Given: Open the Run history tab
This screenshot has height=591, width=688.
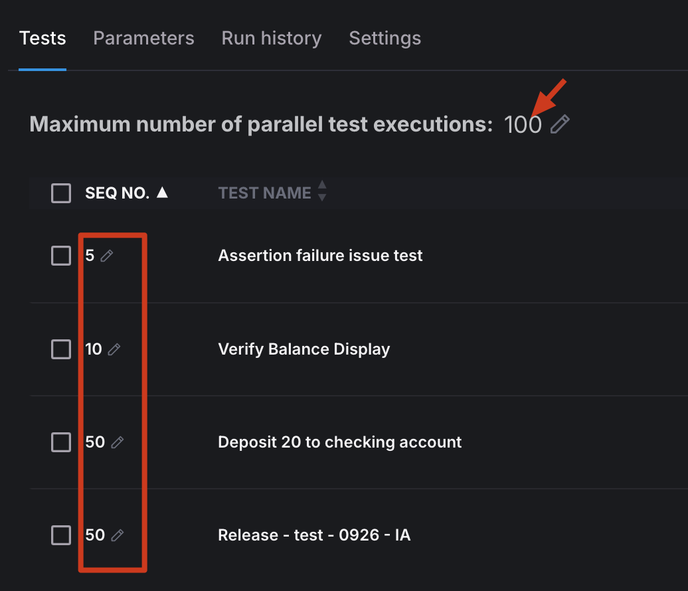Looking at the screenshot, I should 272,38.
